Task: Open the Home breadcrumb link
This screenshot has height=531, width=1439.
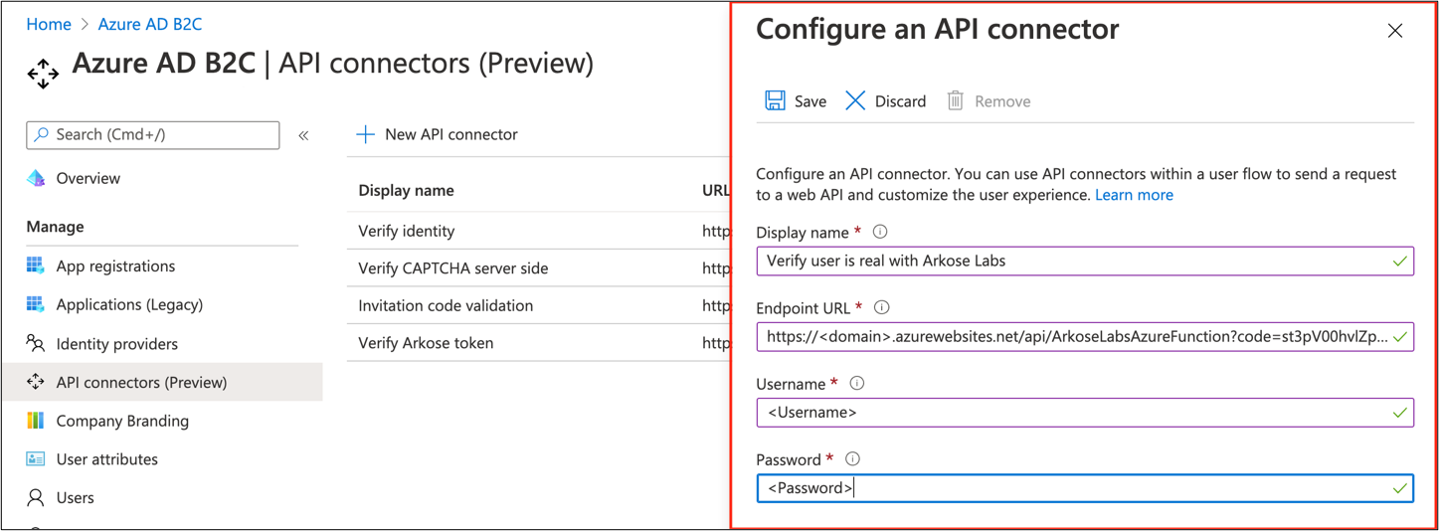Action: click(49, 24)
